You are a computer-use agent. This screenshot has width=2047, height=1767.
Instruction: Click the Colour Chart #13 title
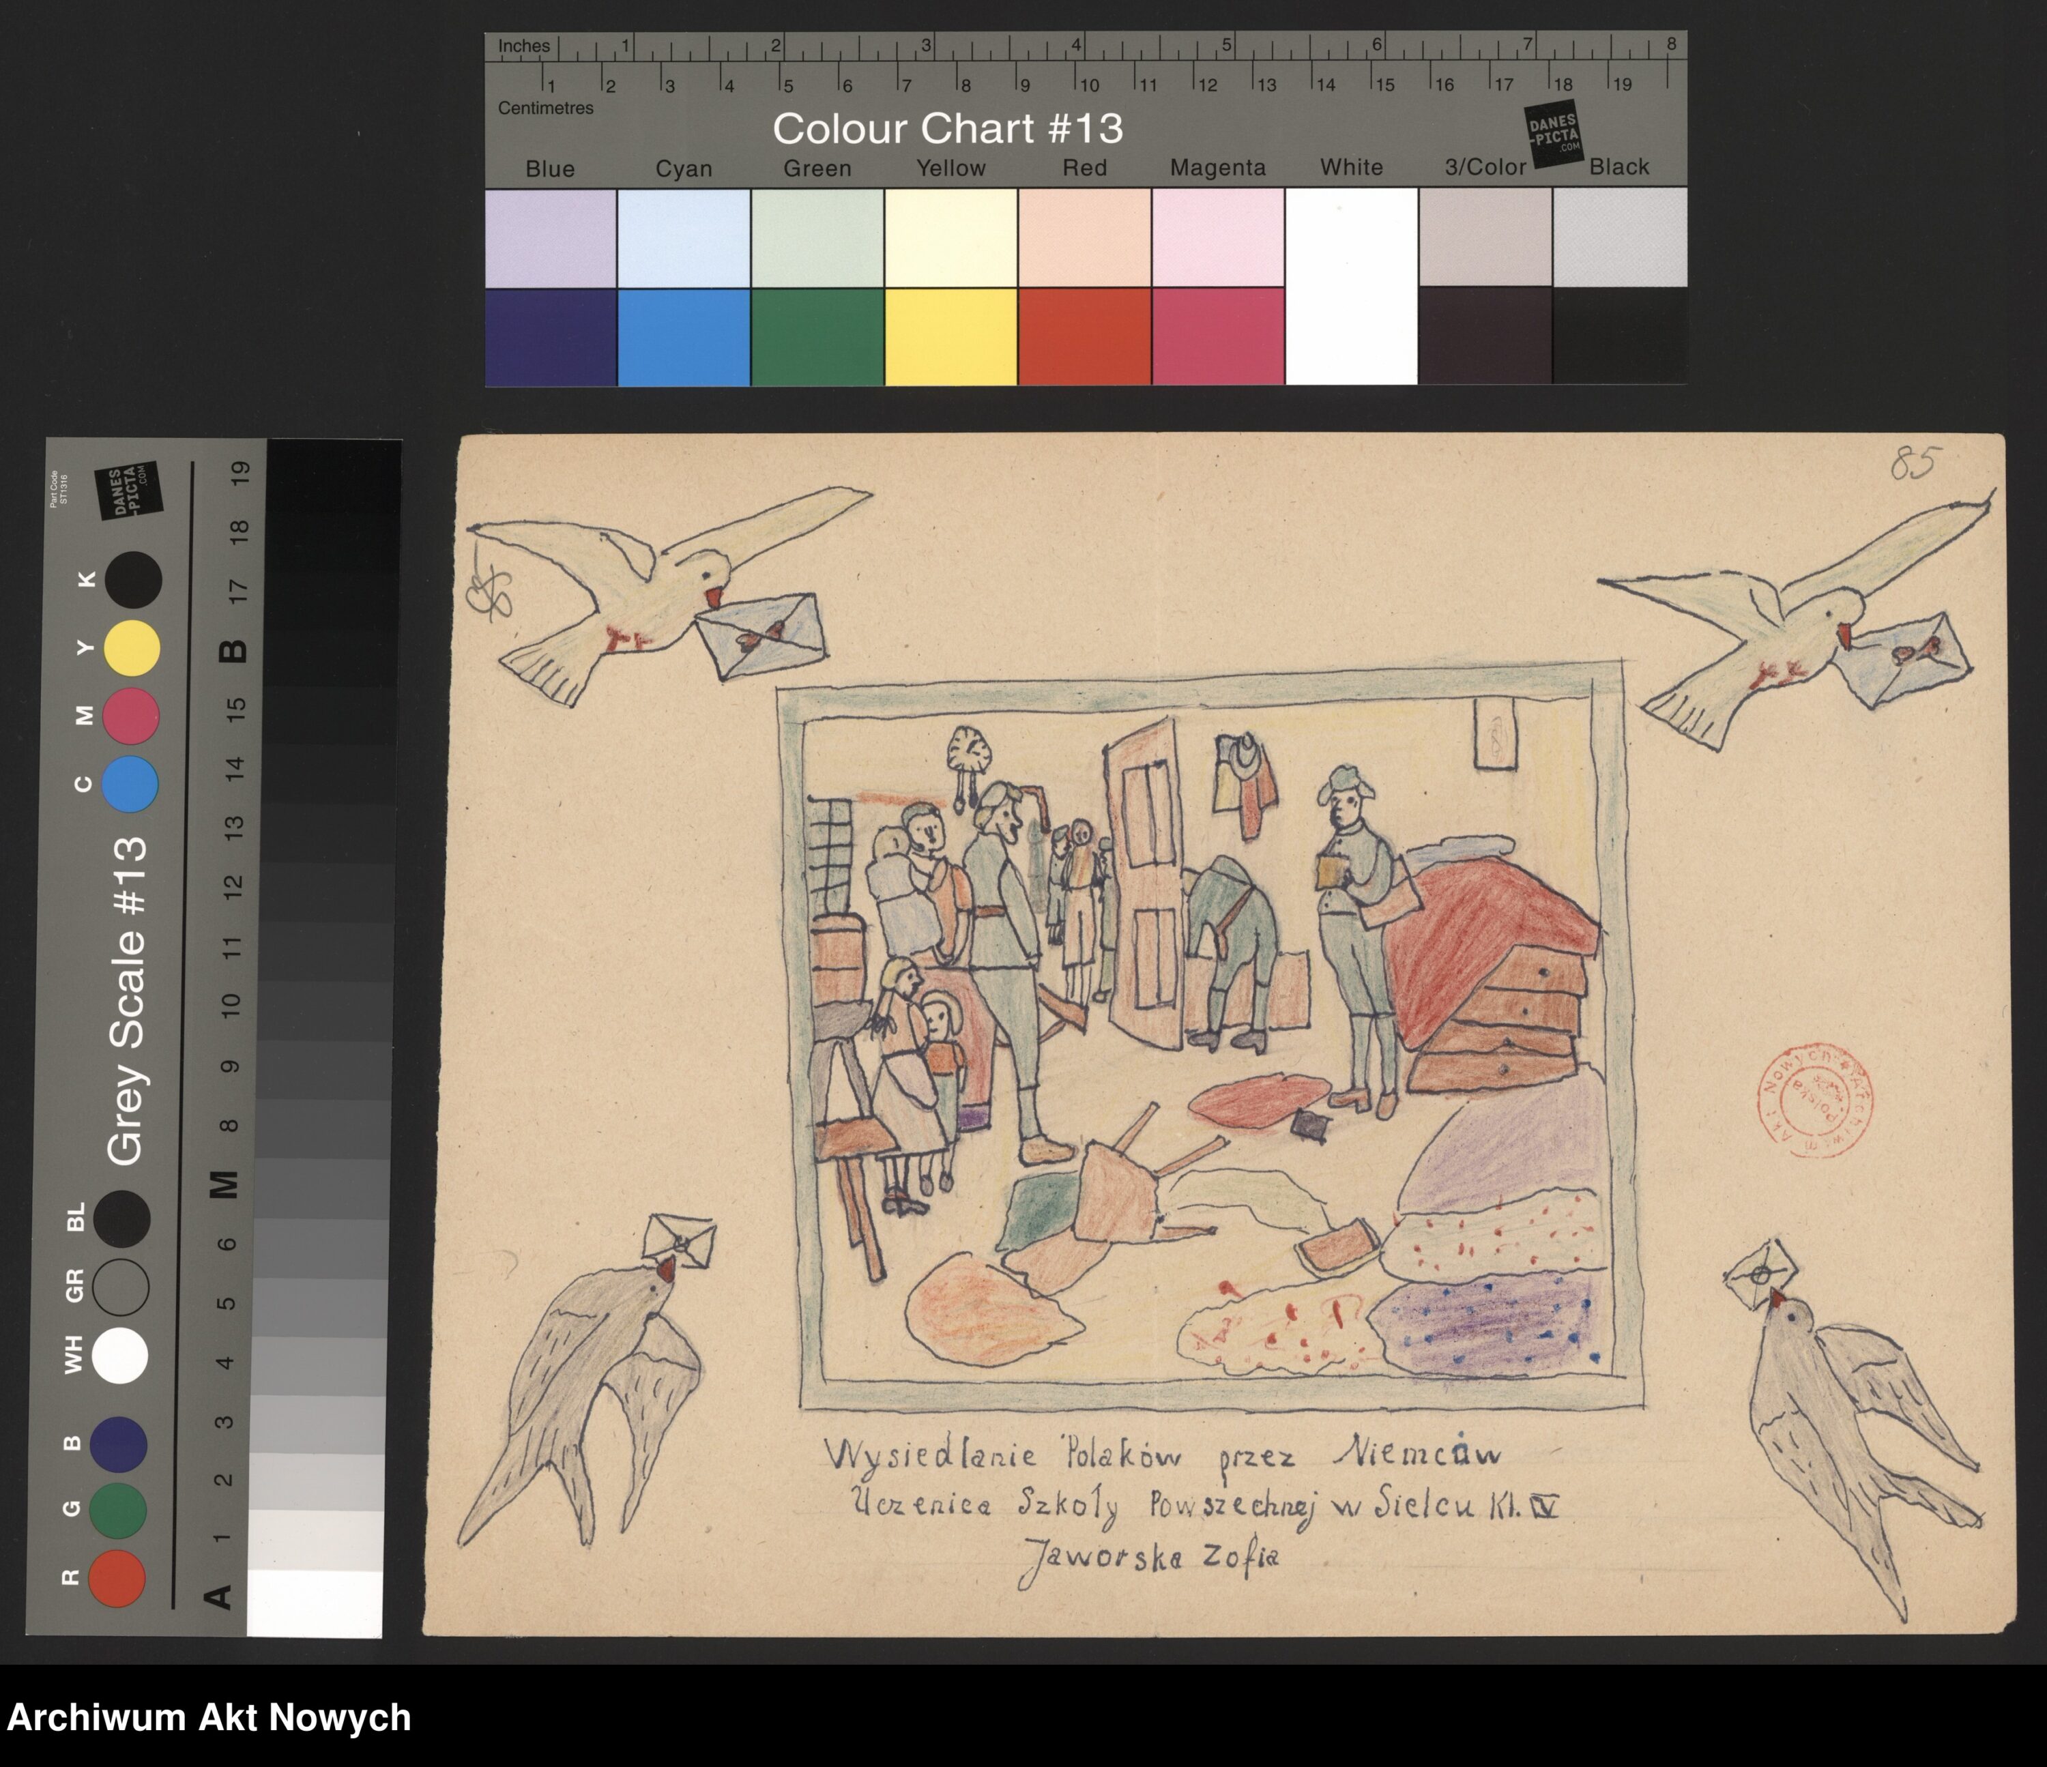tap(948, 128)
